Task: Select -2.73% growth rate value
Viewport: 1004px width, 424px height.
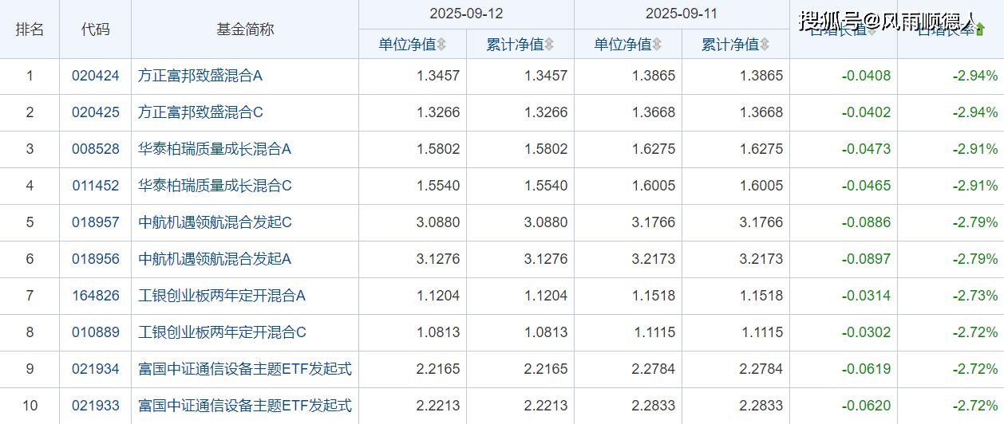Action: coord(975,296)
